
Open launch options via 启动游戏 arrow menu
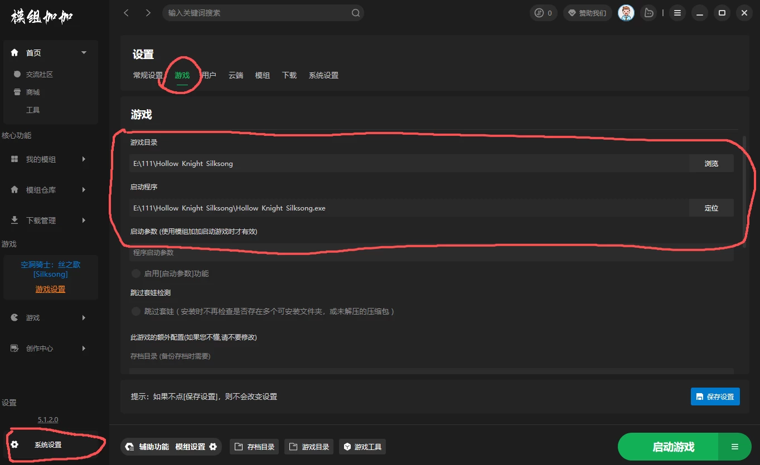click(x=734, y=446)
